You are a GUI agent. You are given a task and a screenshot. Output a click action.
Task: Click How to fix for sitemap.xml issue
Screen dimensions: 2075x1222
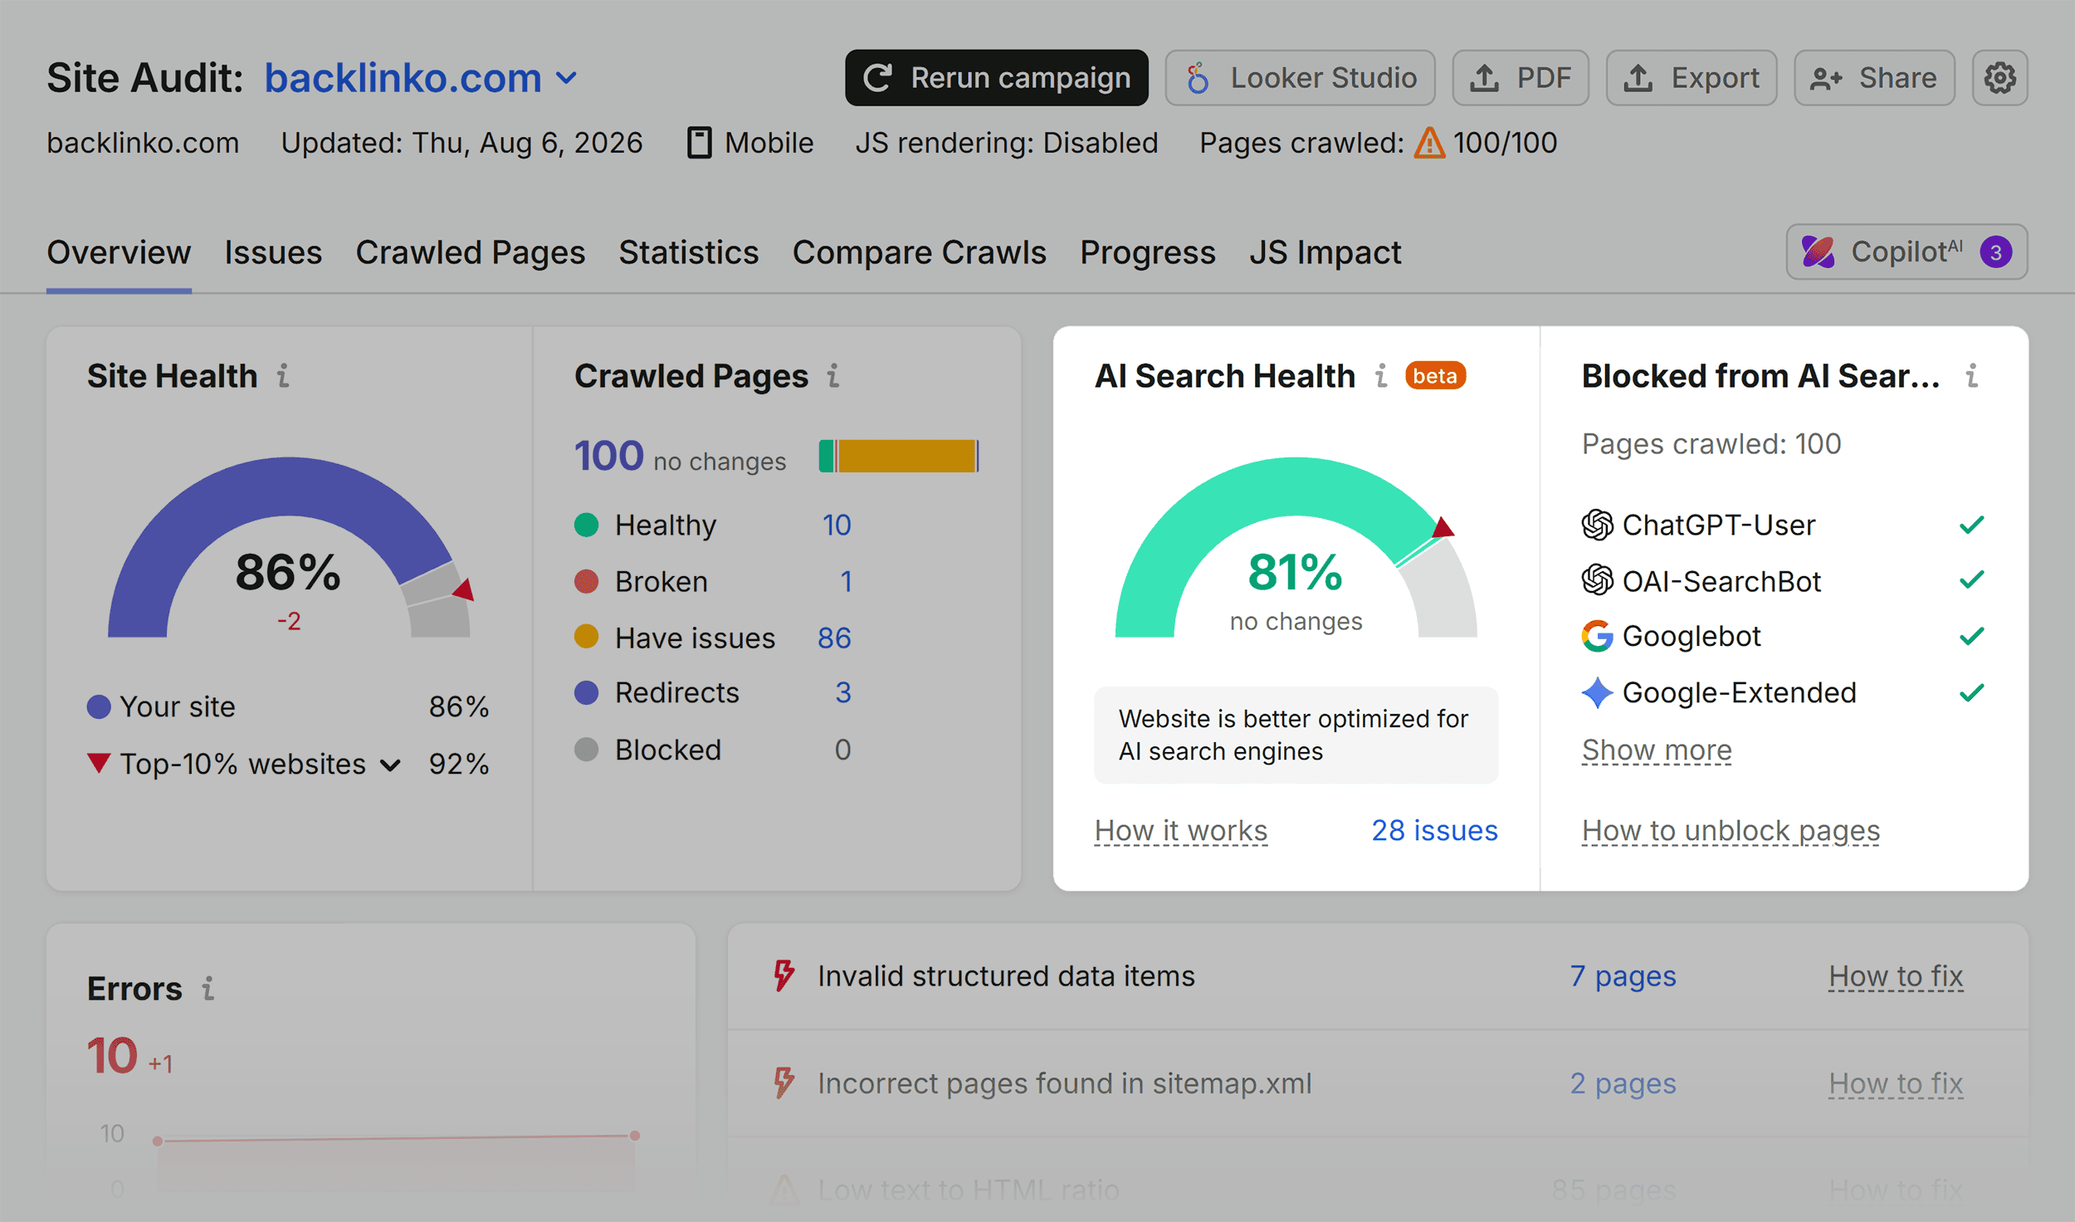(x=1896, y=1083)
